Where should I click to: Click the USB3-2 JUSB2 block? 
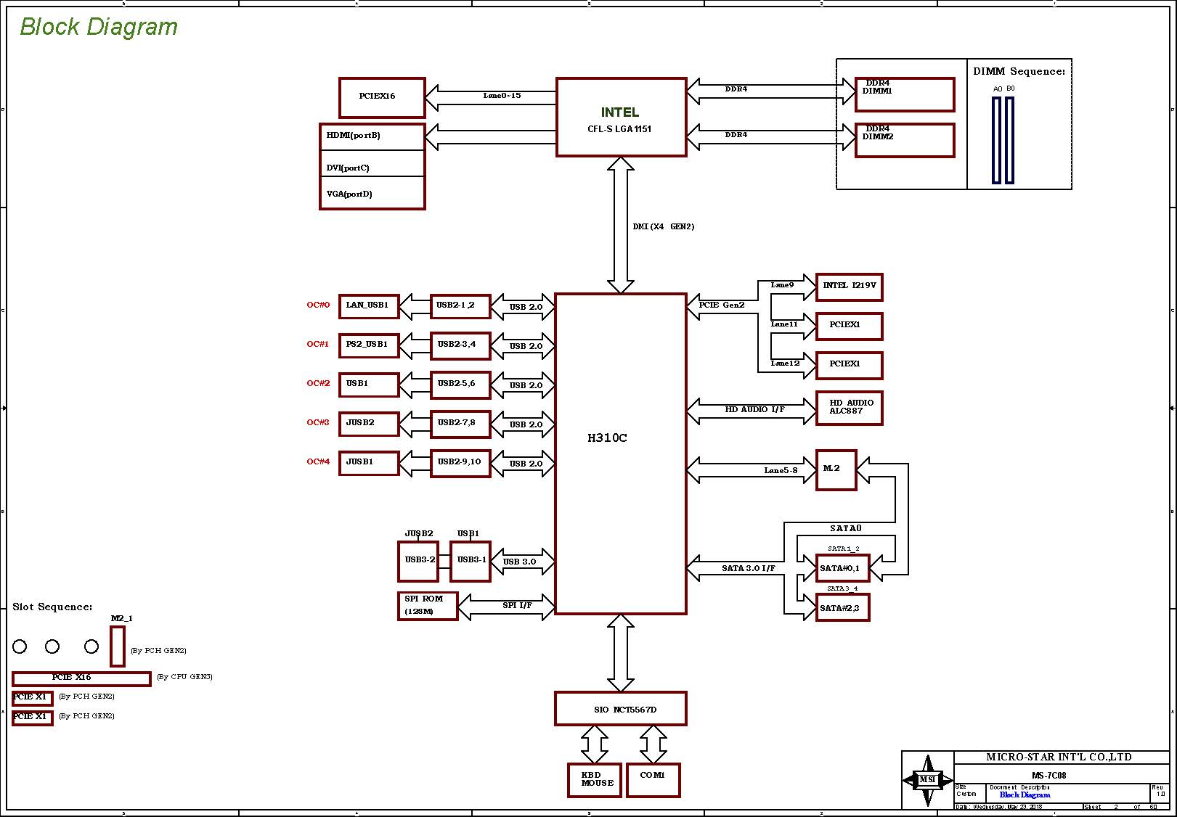418,561
